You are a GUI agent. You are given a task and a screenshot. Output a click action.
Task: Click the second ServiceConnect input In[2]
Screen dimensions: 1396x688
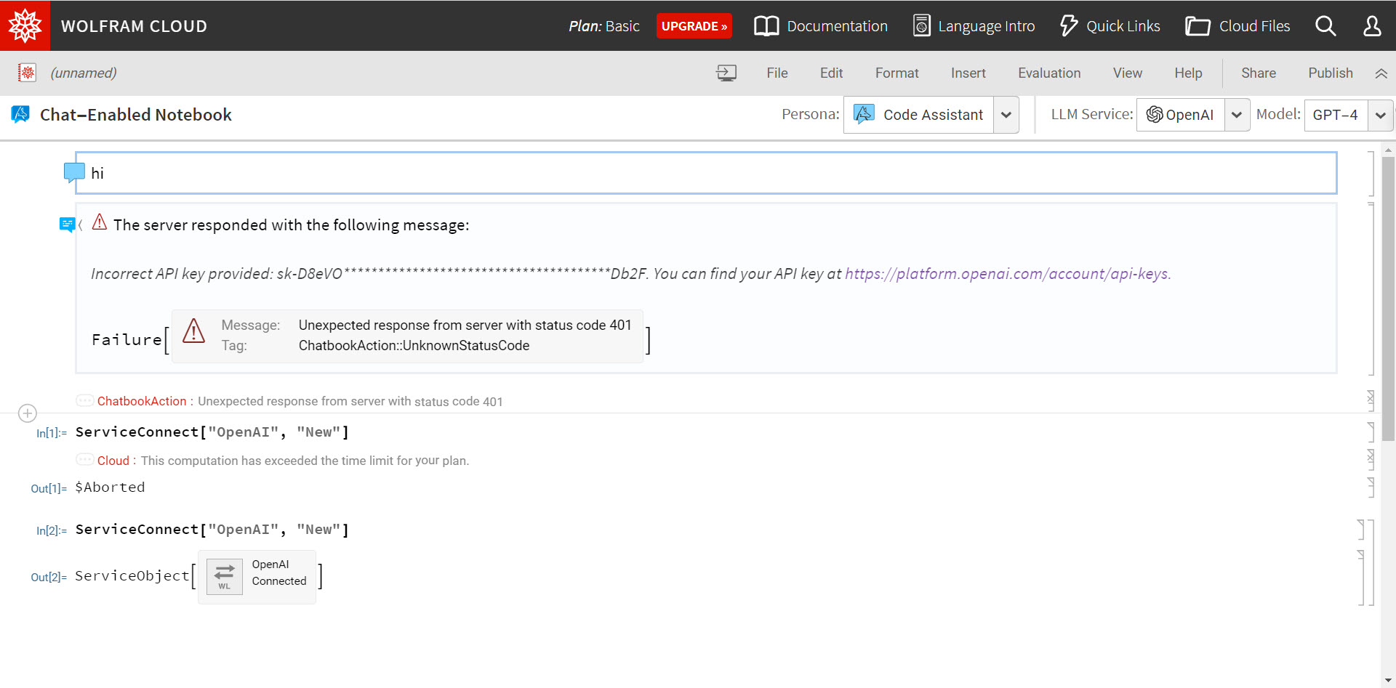pyautogui.click(x=212, y=529)
